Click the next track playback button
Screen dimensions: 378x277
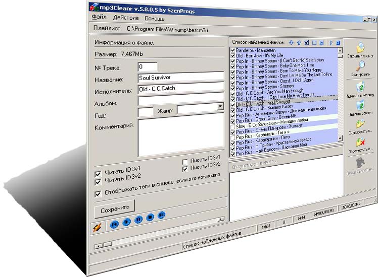(162, 215)
